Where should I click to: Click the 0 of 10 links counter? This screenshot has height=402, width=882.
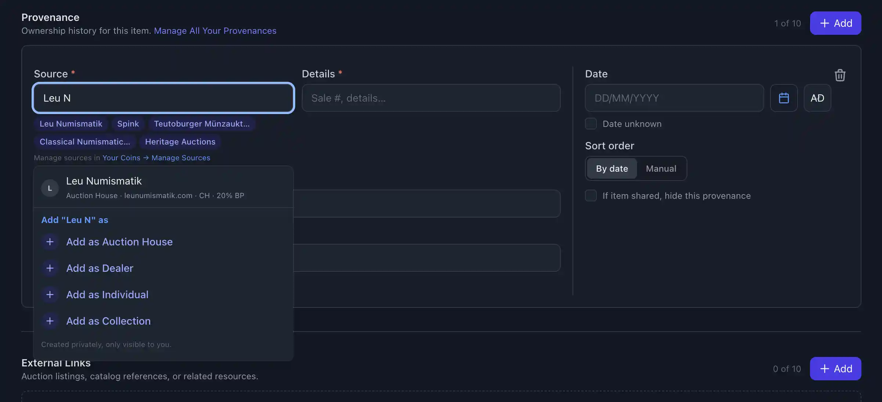[787, 369]
